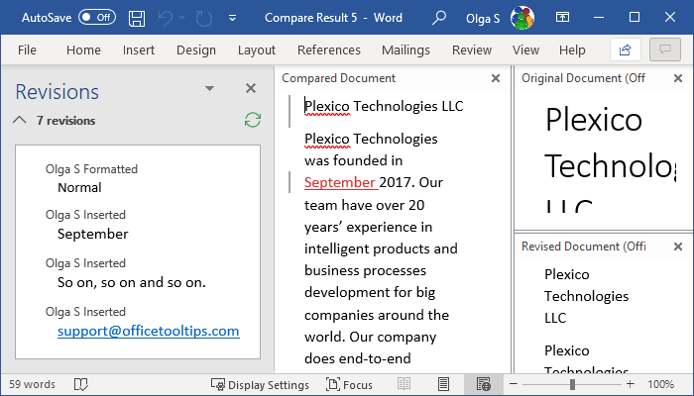The width and height of the screenshot is (694, 396).
Task: Select the Formatted Normal revision entry
Action: coord(91,178)
